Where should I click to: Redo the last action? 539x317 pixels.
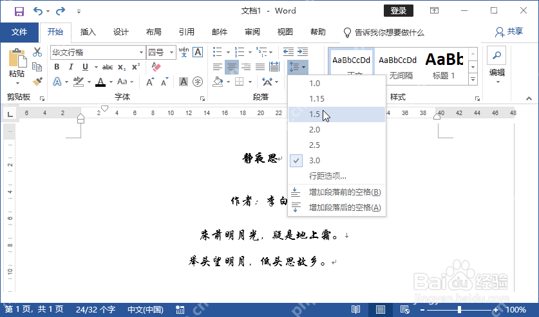pyautogui.click(x=61, y=12)
